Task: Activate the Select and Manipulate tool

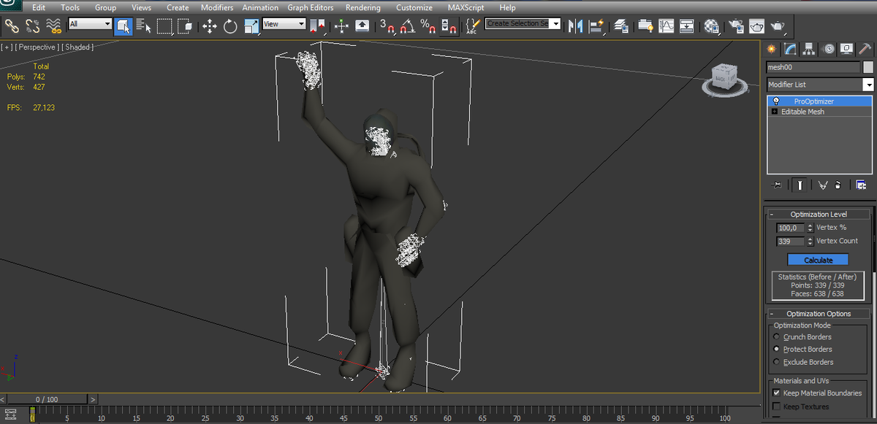Action: pos(341,26)
